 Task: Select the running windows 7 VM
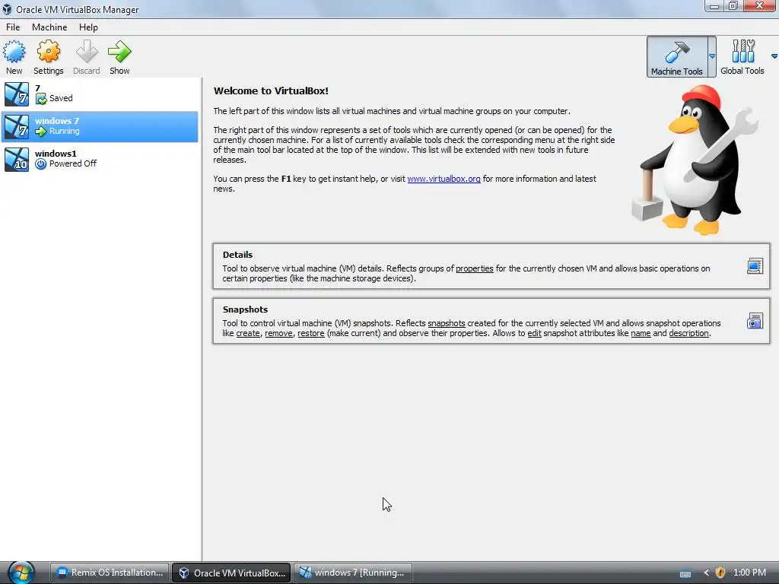(100, 127)
